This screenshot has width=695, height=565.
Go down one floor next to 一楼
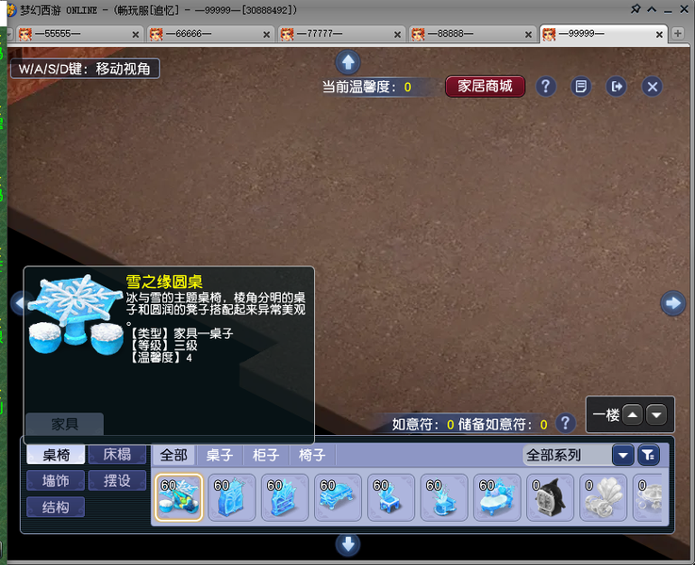click(x=656, y=415)
